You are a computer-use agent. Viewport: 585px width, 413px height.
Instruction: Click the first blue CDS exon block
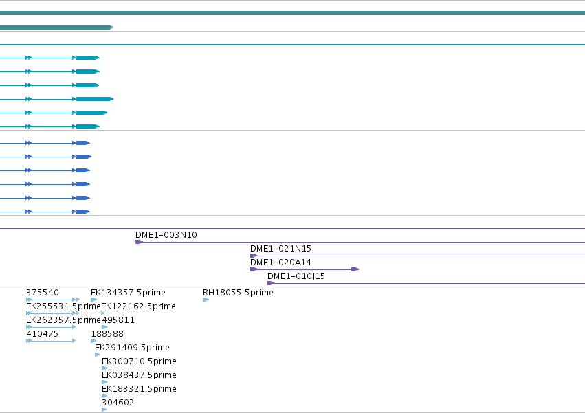coord(83,143)
